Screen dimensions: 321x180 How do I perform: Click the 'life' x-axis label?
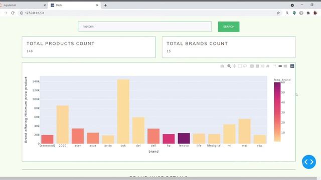(199, 145)
